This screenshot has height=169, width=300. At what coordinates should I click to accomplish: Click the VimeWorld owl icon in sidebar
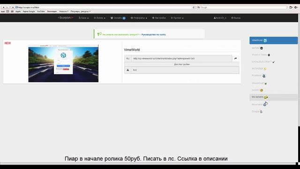click(265, 40)
